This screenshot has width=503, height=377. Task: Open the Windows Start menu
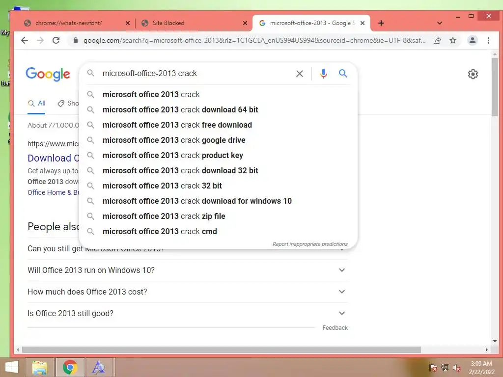coord(12,367)
